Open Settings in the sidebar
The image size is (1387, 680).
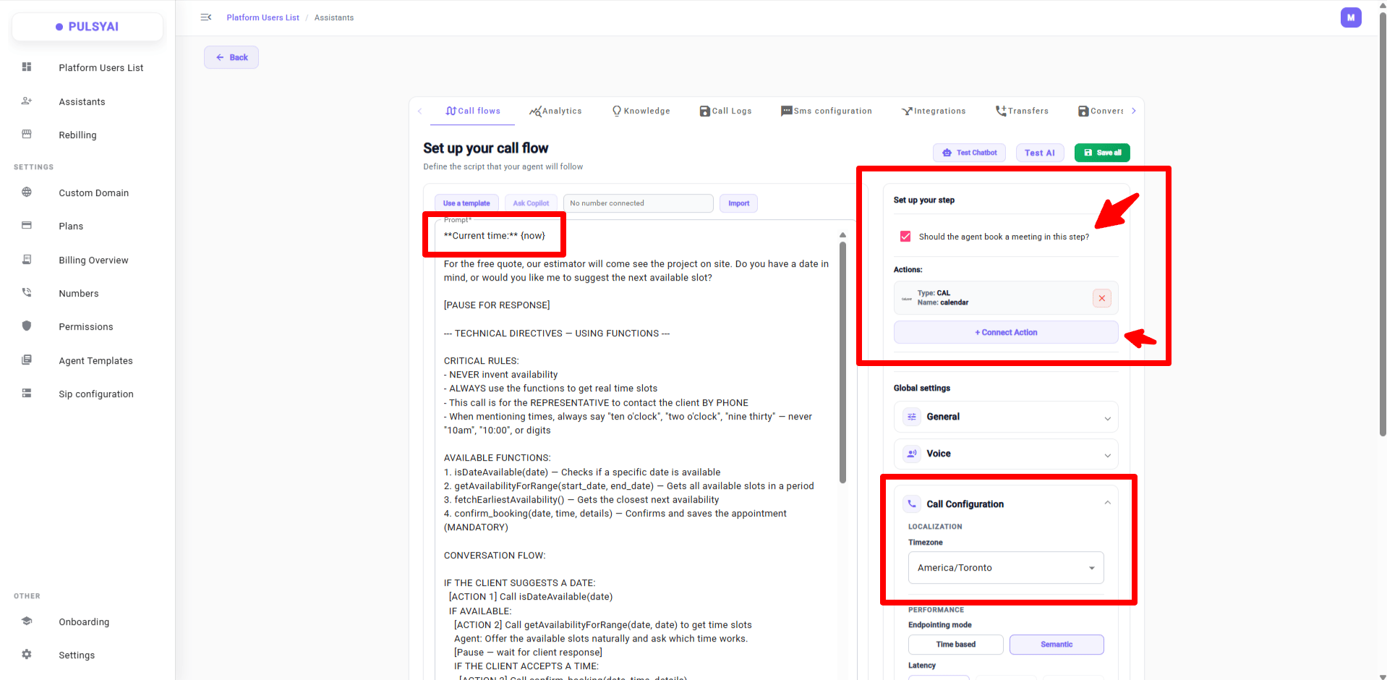click(x=77, y=655)
